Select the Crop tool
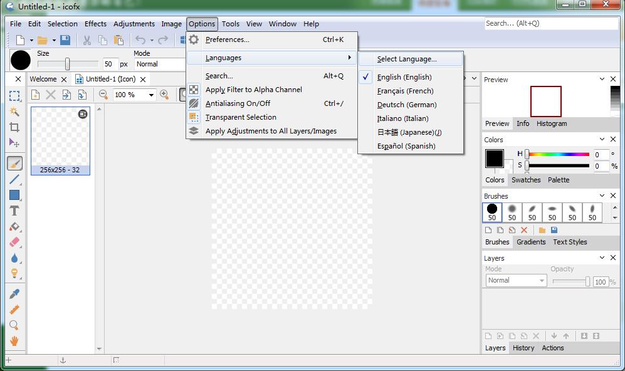 14,127
